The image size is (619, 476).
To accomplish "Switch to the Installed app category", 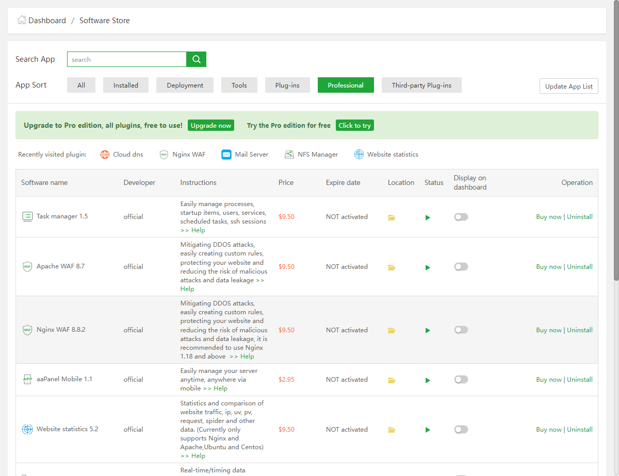I will (x=126, y=86).
